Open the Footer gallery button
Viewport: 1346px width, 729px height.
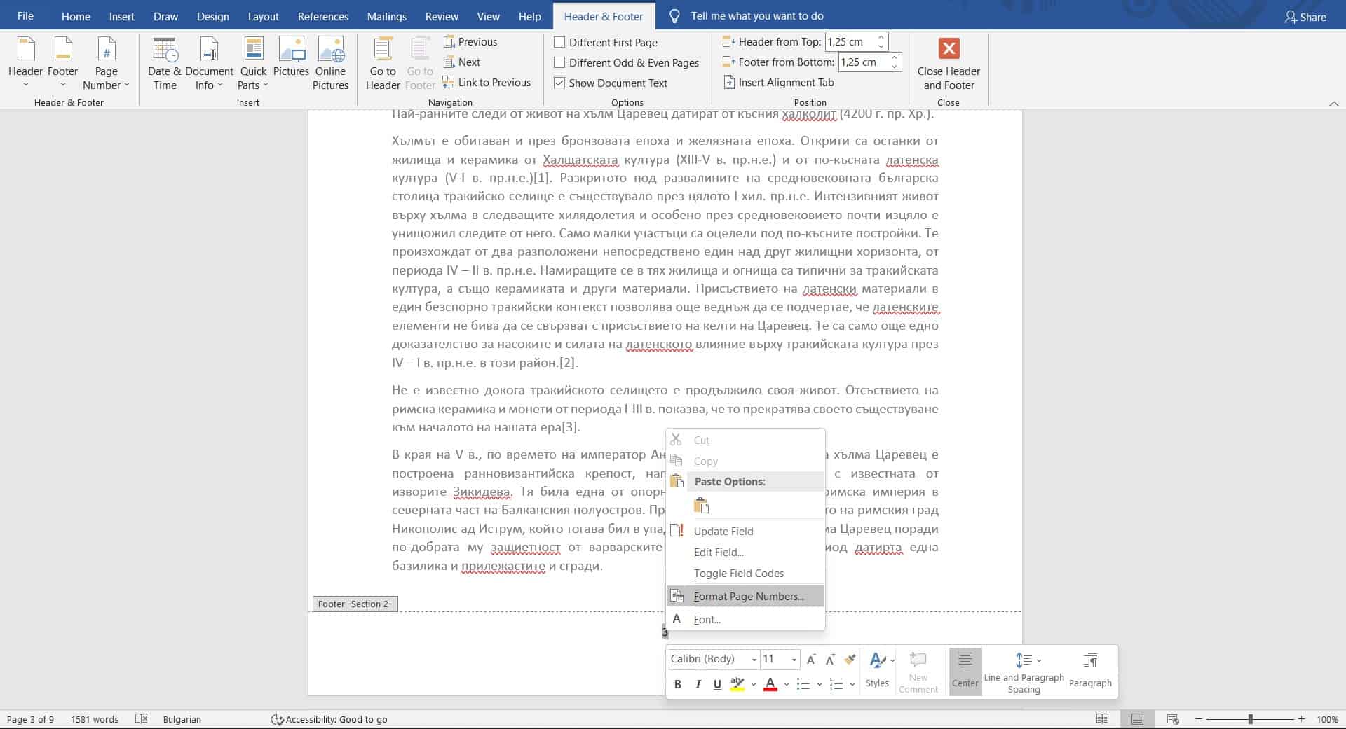coord(62,63)
